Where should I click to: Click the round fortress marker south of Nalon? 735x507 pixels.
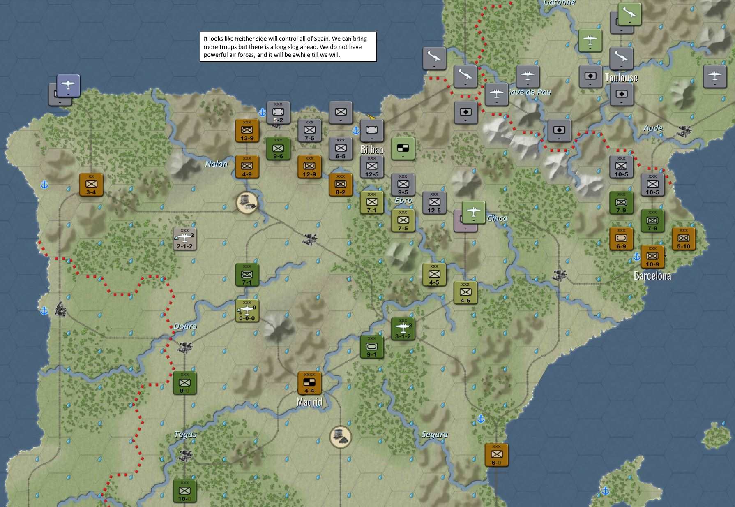point(247,202)
